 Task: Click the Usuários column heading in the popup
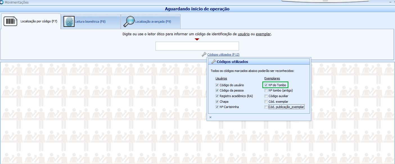pos(221,78)
